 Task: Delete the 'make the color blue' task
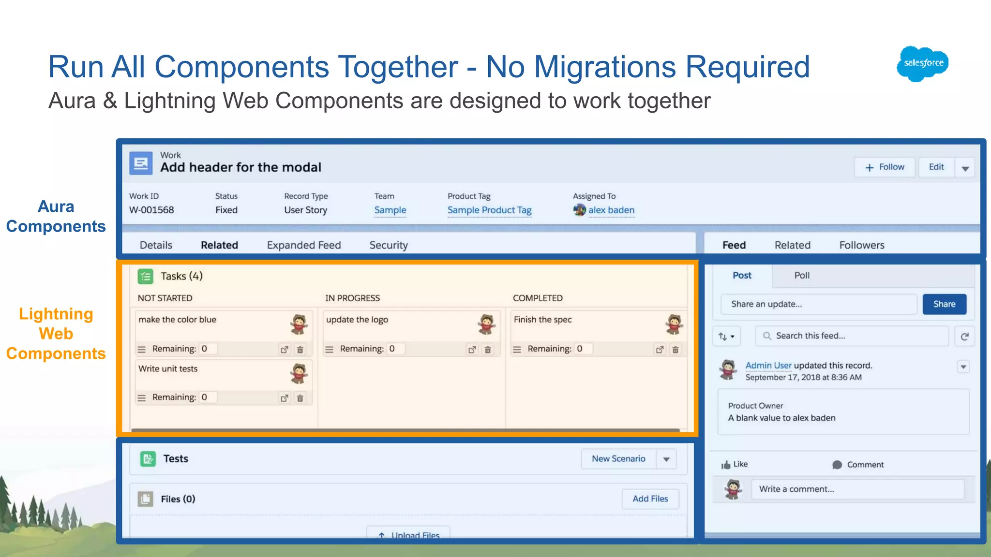coord(300,350)
